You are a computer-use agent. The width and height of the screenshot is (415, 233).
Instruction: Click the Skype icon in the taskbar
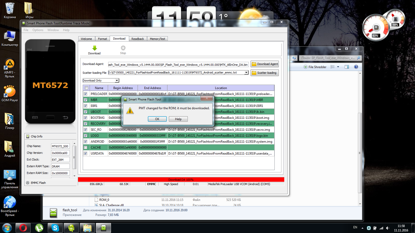click(55, 228)
